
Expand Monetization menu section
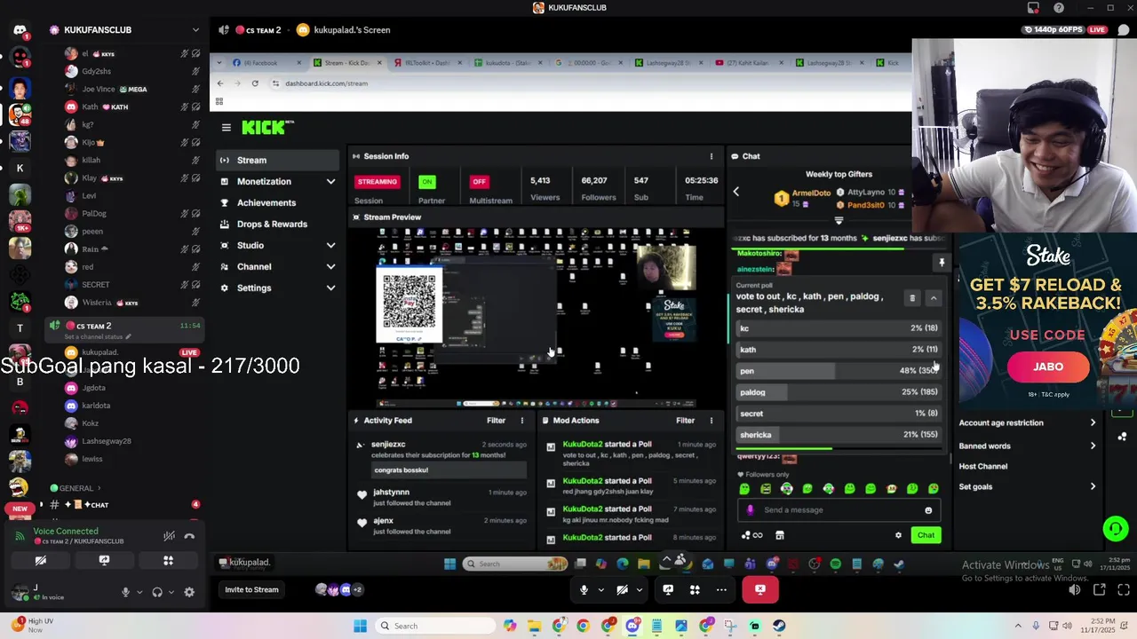pos(330,182)
